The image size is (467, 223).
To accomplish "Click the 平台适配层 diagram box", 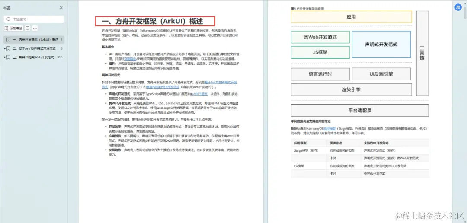I will 360,111.
